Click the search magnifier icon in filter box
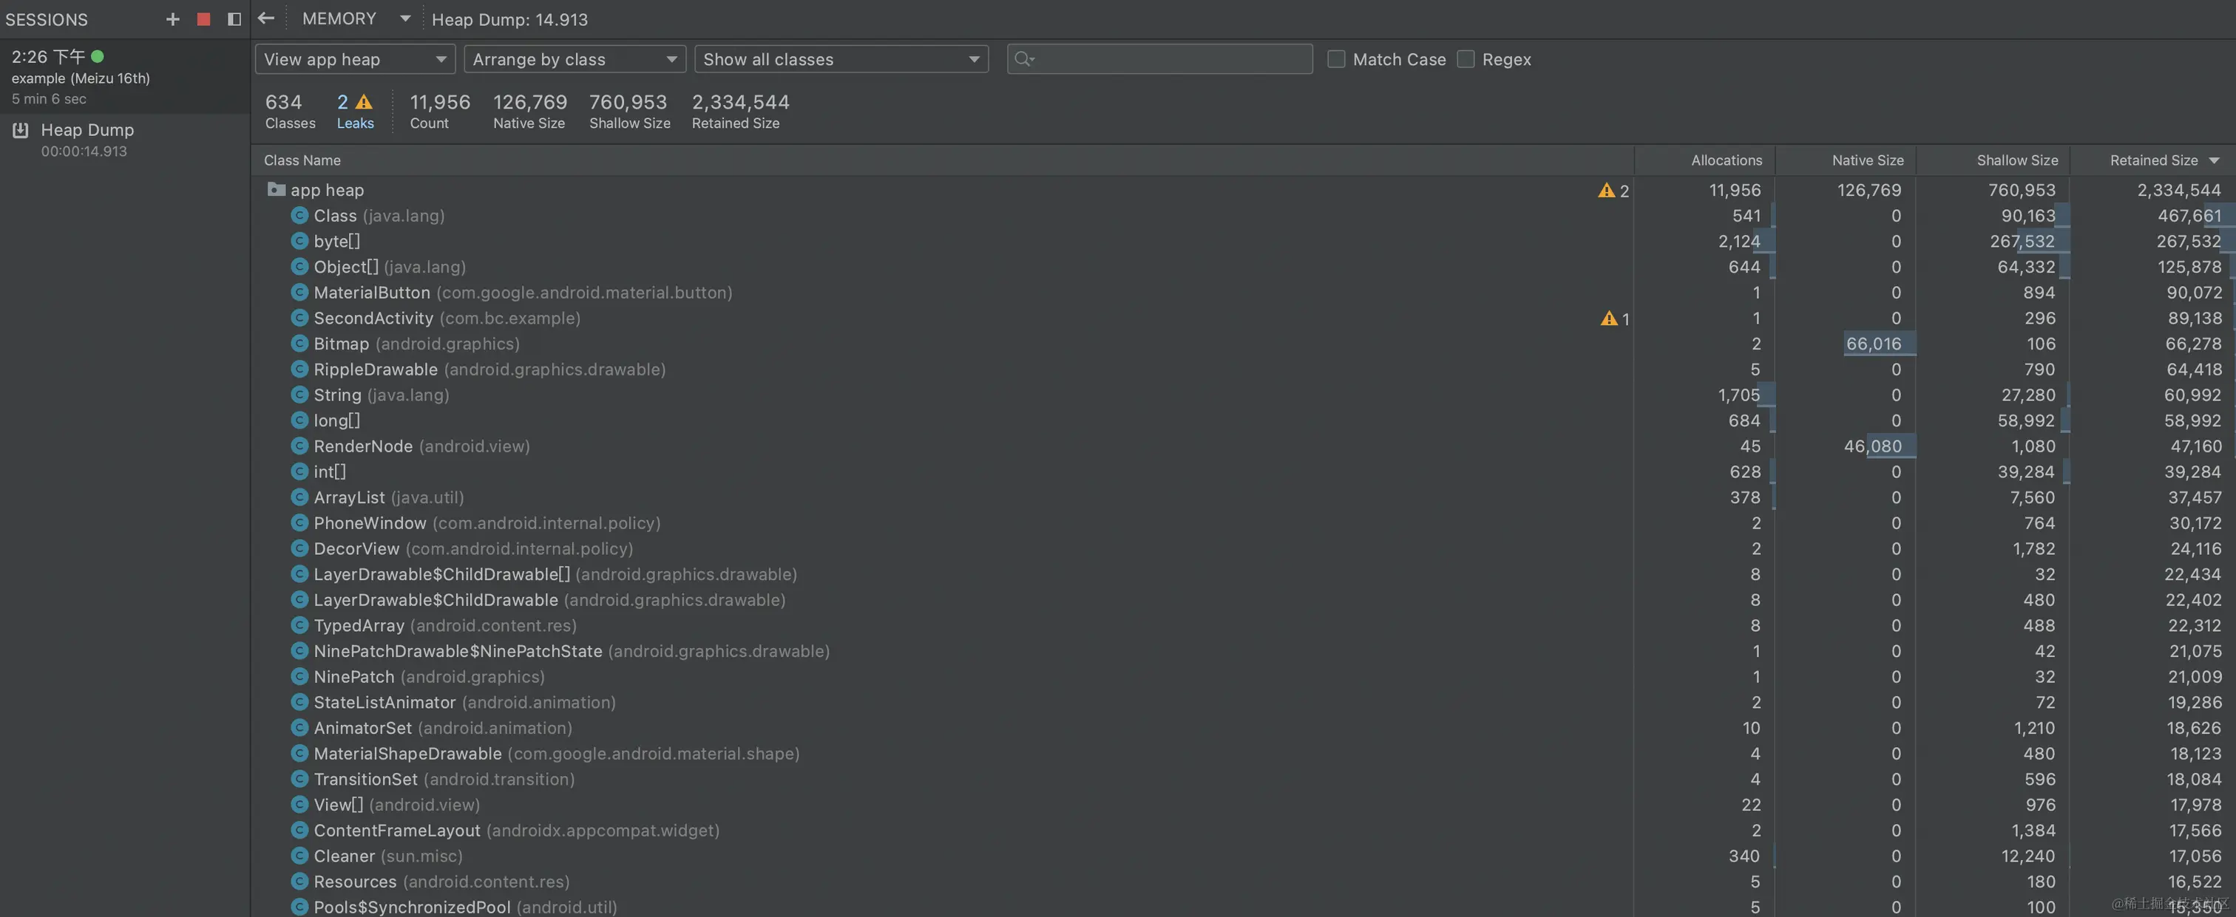Screen dimensions: 2236x917 (x=1024, y=59)
